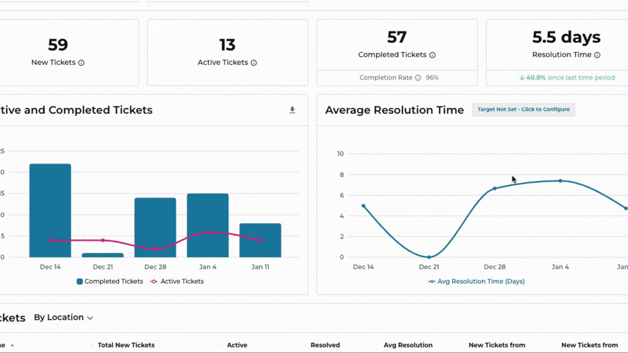Click the info icon beside Completion Rate
Viewport: 628px width, 353px height.
pyautogui.click(x=418, y=78)
